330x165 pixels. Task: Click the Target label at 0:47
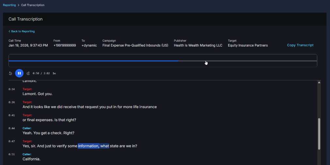point(27,141)
